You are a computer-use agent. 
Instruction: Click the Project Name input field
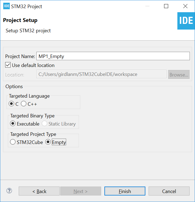[x=113, y=56]
